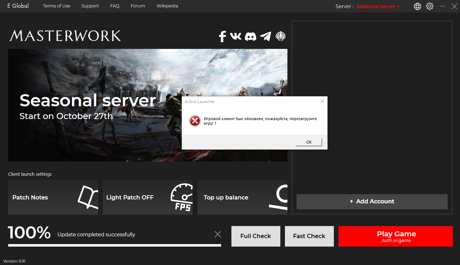The width and height of the screenshot is (460, 265).
Task: Click the E-Global logo
Action: pos(18,6)
